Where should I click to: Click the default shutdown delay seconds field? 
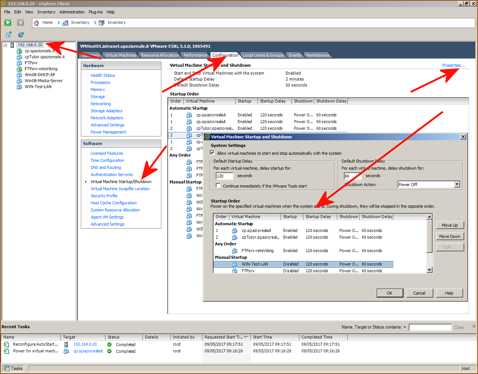coord(352,176)
